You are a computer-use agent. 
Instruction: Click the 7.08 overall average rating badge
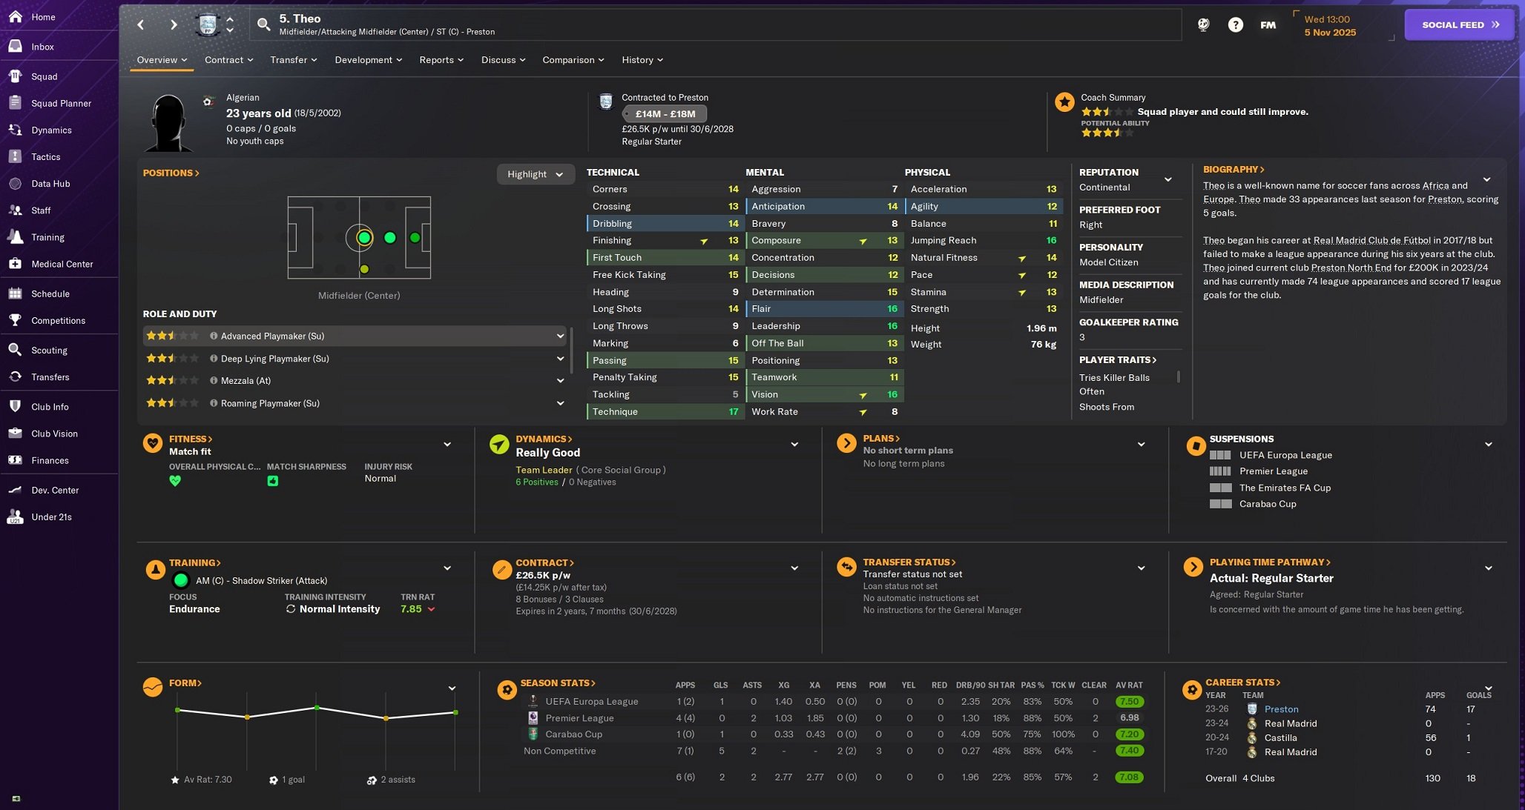1129,777
